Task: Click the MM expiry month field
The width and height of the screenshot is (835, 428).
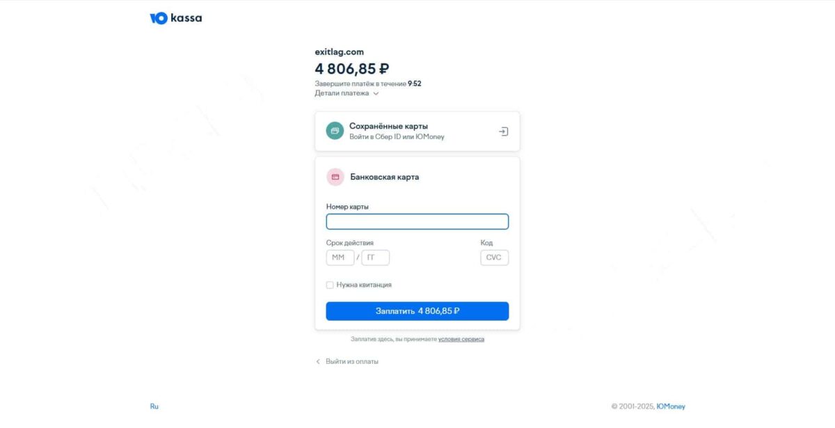Action: click(340, 257)
